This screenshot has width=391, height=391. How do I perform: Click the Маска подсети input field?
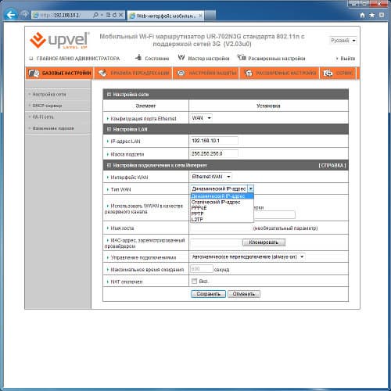(214, 153)
